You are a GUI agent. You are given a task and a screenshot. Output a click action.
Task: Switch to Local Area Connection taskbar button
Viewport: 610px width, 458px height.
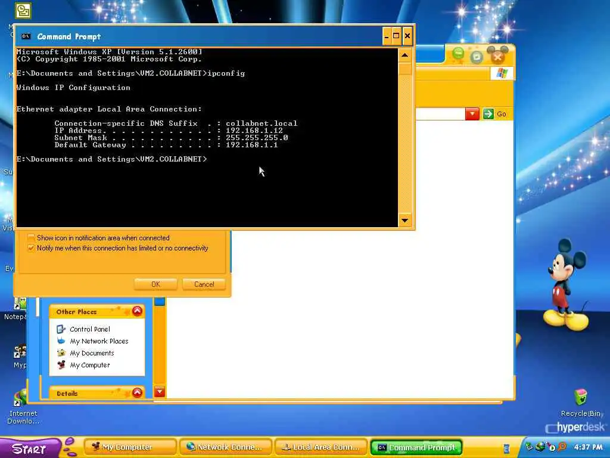click(x=321, y=447)
